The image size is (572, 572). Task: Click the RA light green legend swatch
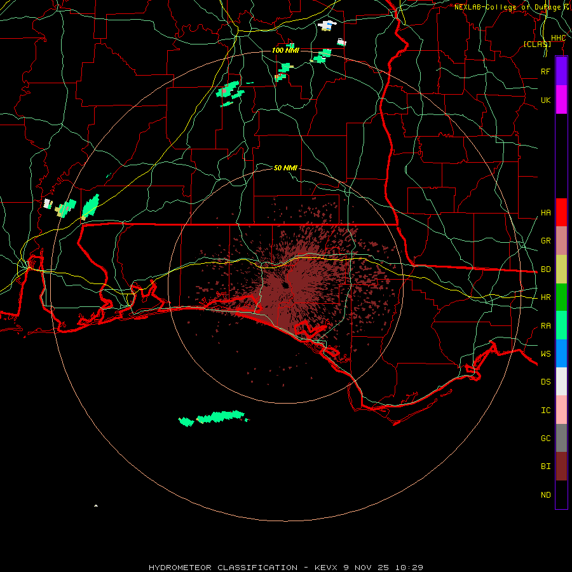[561, 325]
